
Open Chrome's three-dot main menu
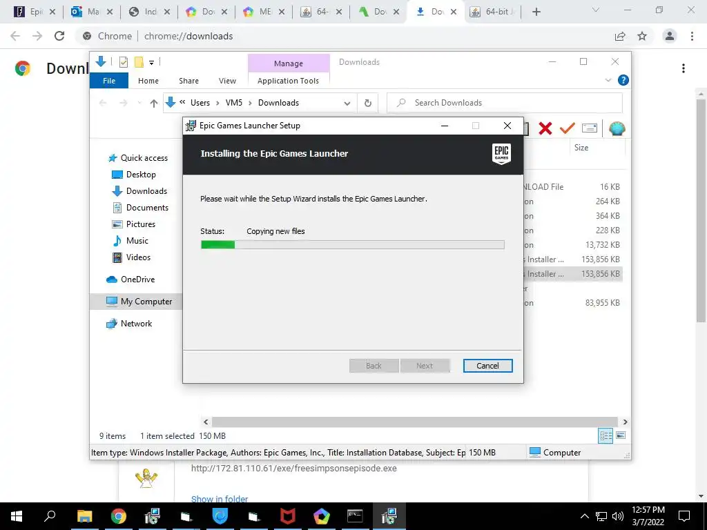[692, 36]
